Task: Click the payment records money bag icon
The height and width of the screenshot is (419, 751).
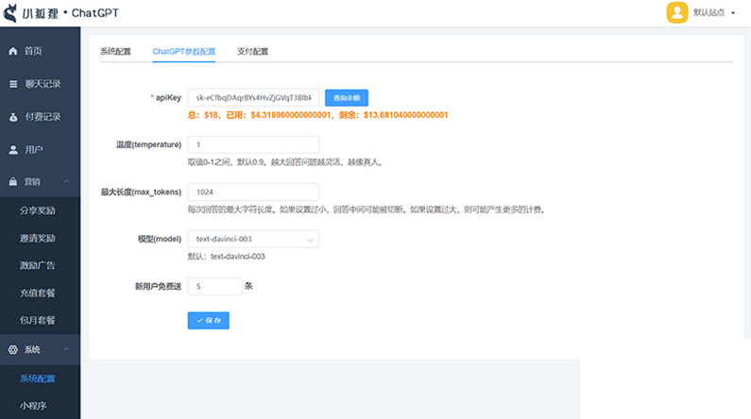Action: (13, 117)
